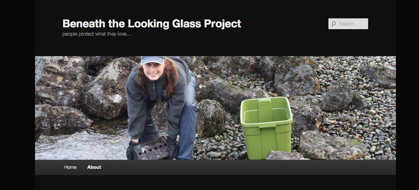
Task: Click the tagline "people protect what they love…"
Action: (97, 34)
